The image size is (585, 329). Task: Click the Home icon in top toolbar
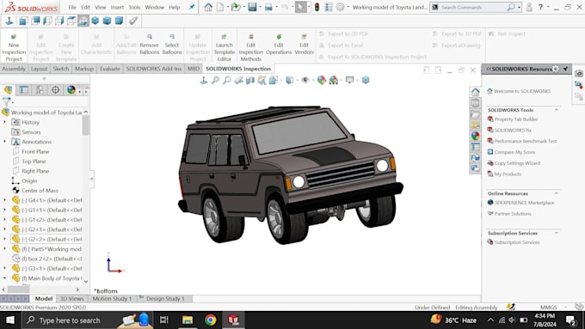coord(208,7)
